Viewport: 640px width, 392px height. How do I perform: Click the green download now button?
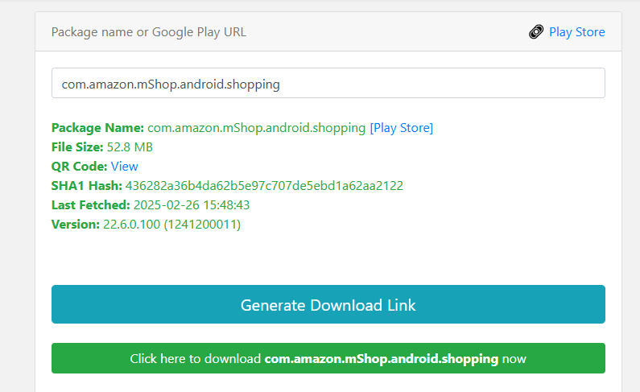pyautogui.click(x=328, y=358)
